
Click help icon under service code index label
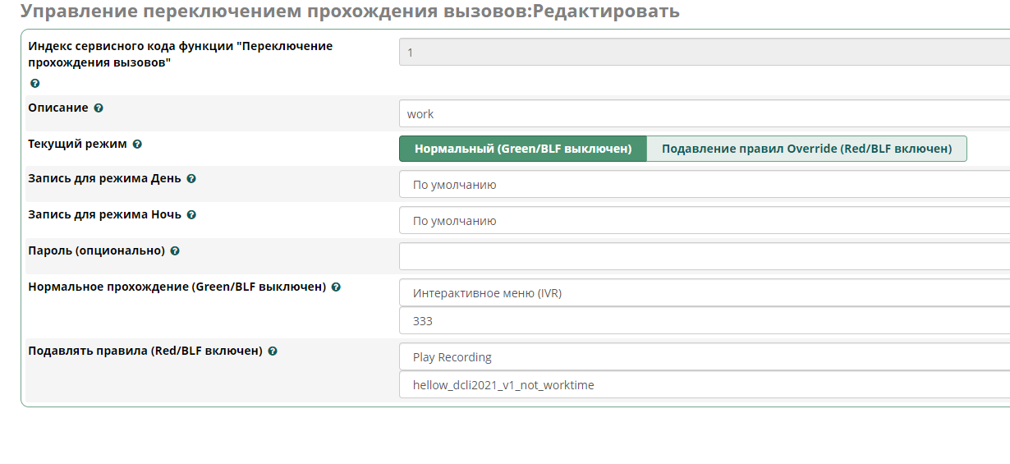click(34, 84)
